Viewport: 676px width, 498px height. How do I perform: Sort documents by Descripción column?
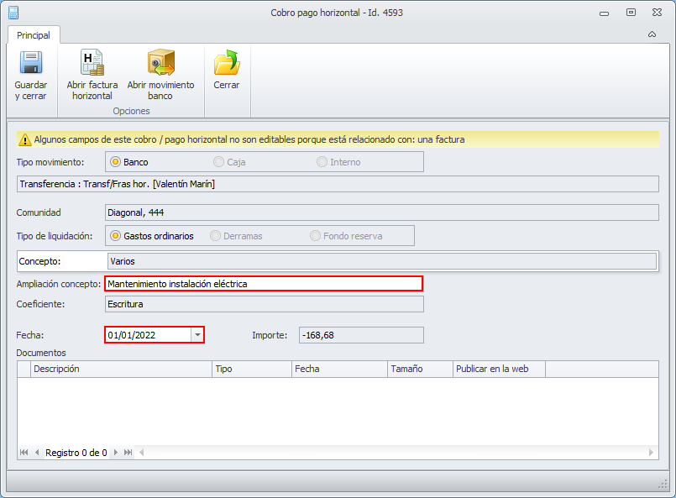pos(121,369)
